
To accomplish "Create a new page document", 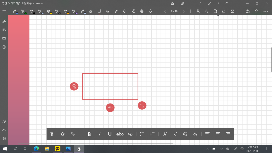I will point(215,11).
